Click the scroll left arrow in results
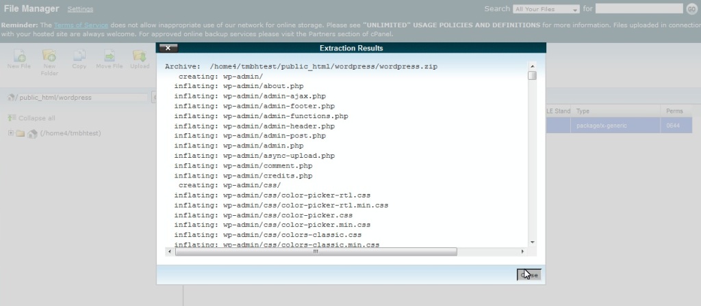This screenshot has width=701, height=306. [170, 252]
